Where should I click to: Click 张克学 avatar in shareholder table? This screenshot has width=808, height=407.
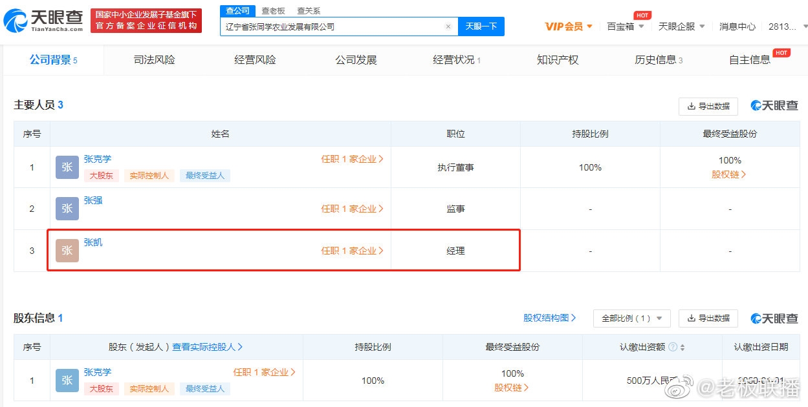tap(67, 381)
